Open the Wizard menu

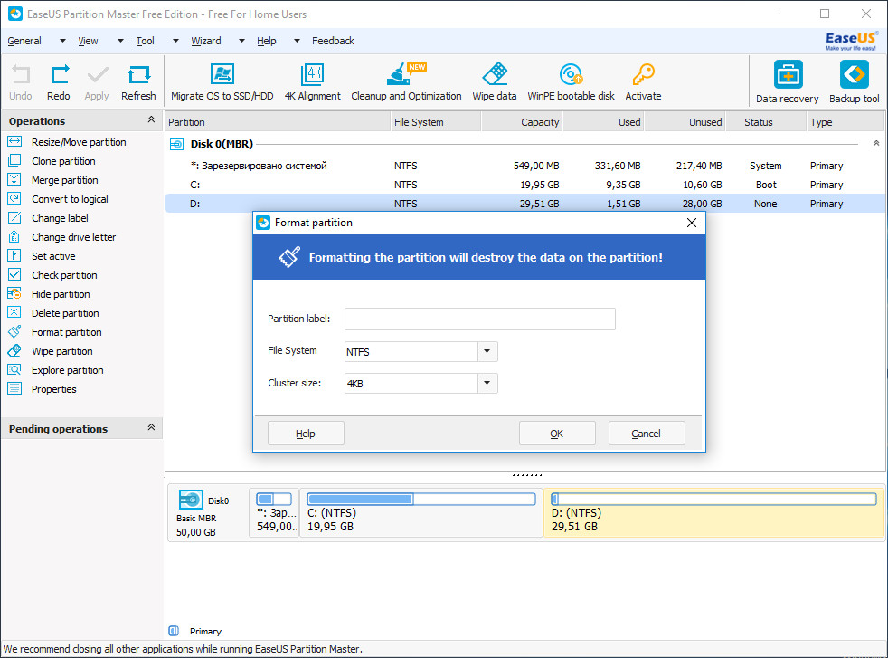[206, 41]
